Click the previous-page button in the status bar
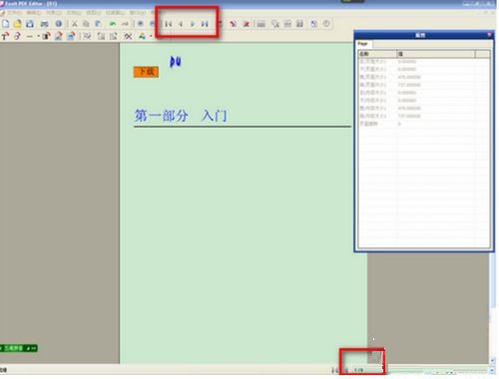This screenshot has width=499, height=379. (x=346, y=370)
